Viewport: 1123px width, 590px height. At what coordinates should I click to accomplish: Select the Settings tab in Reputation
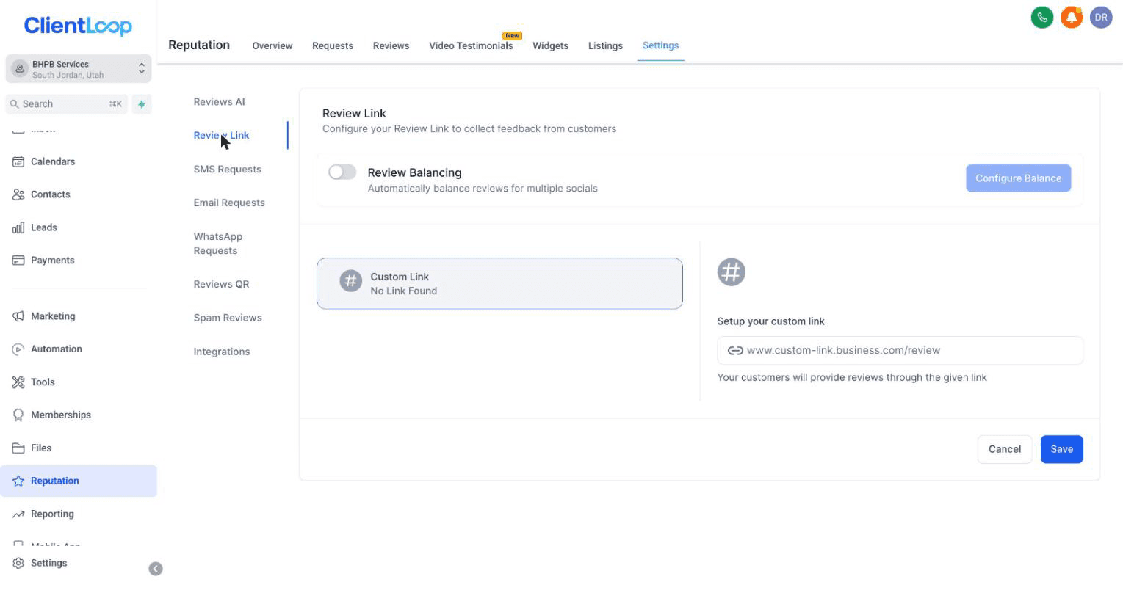tap(661, 45)
